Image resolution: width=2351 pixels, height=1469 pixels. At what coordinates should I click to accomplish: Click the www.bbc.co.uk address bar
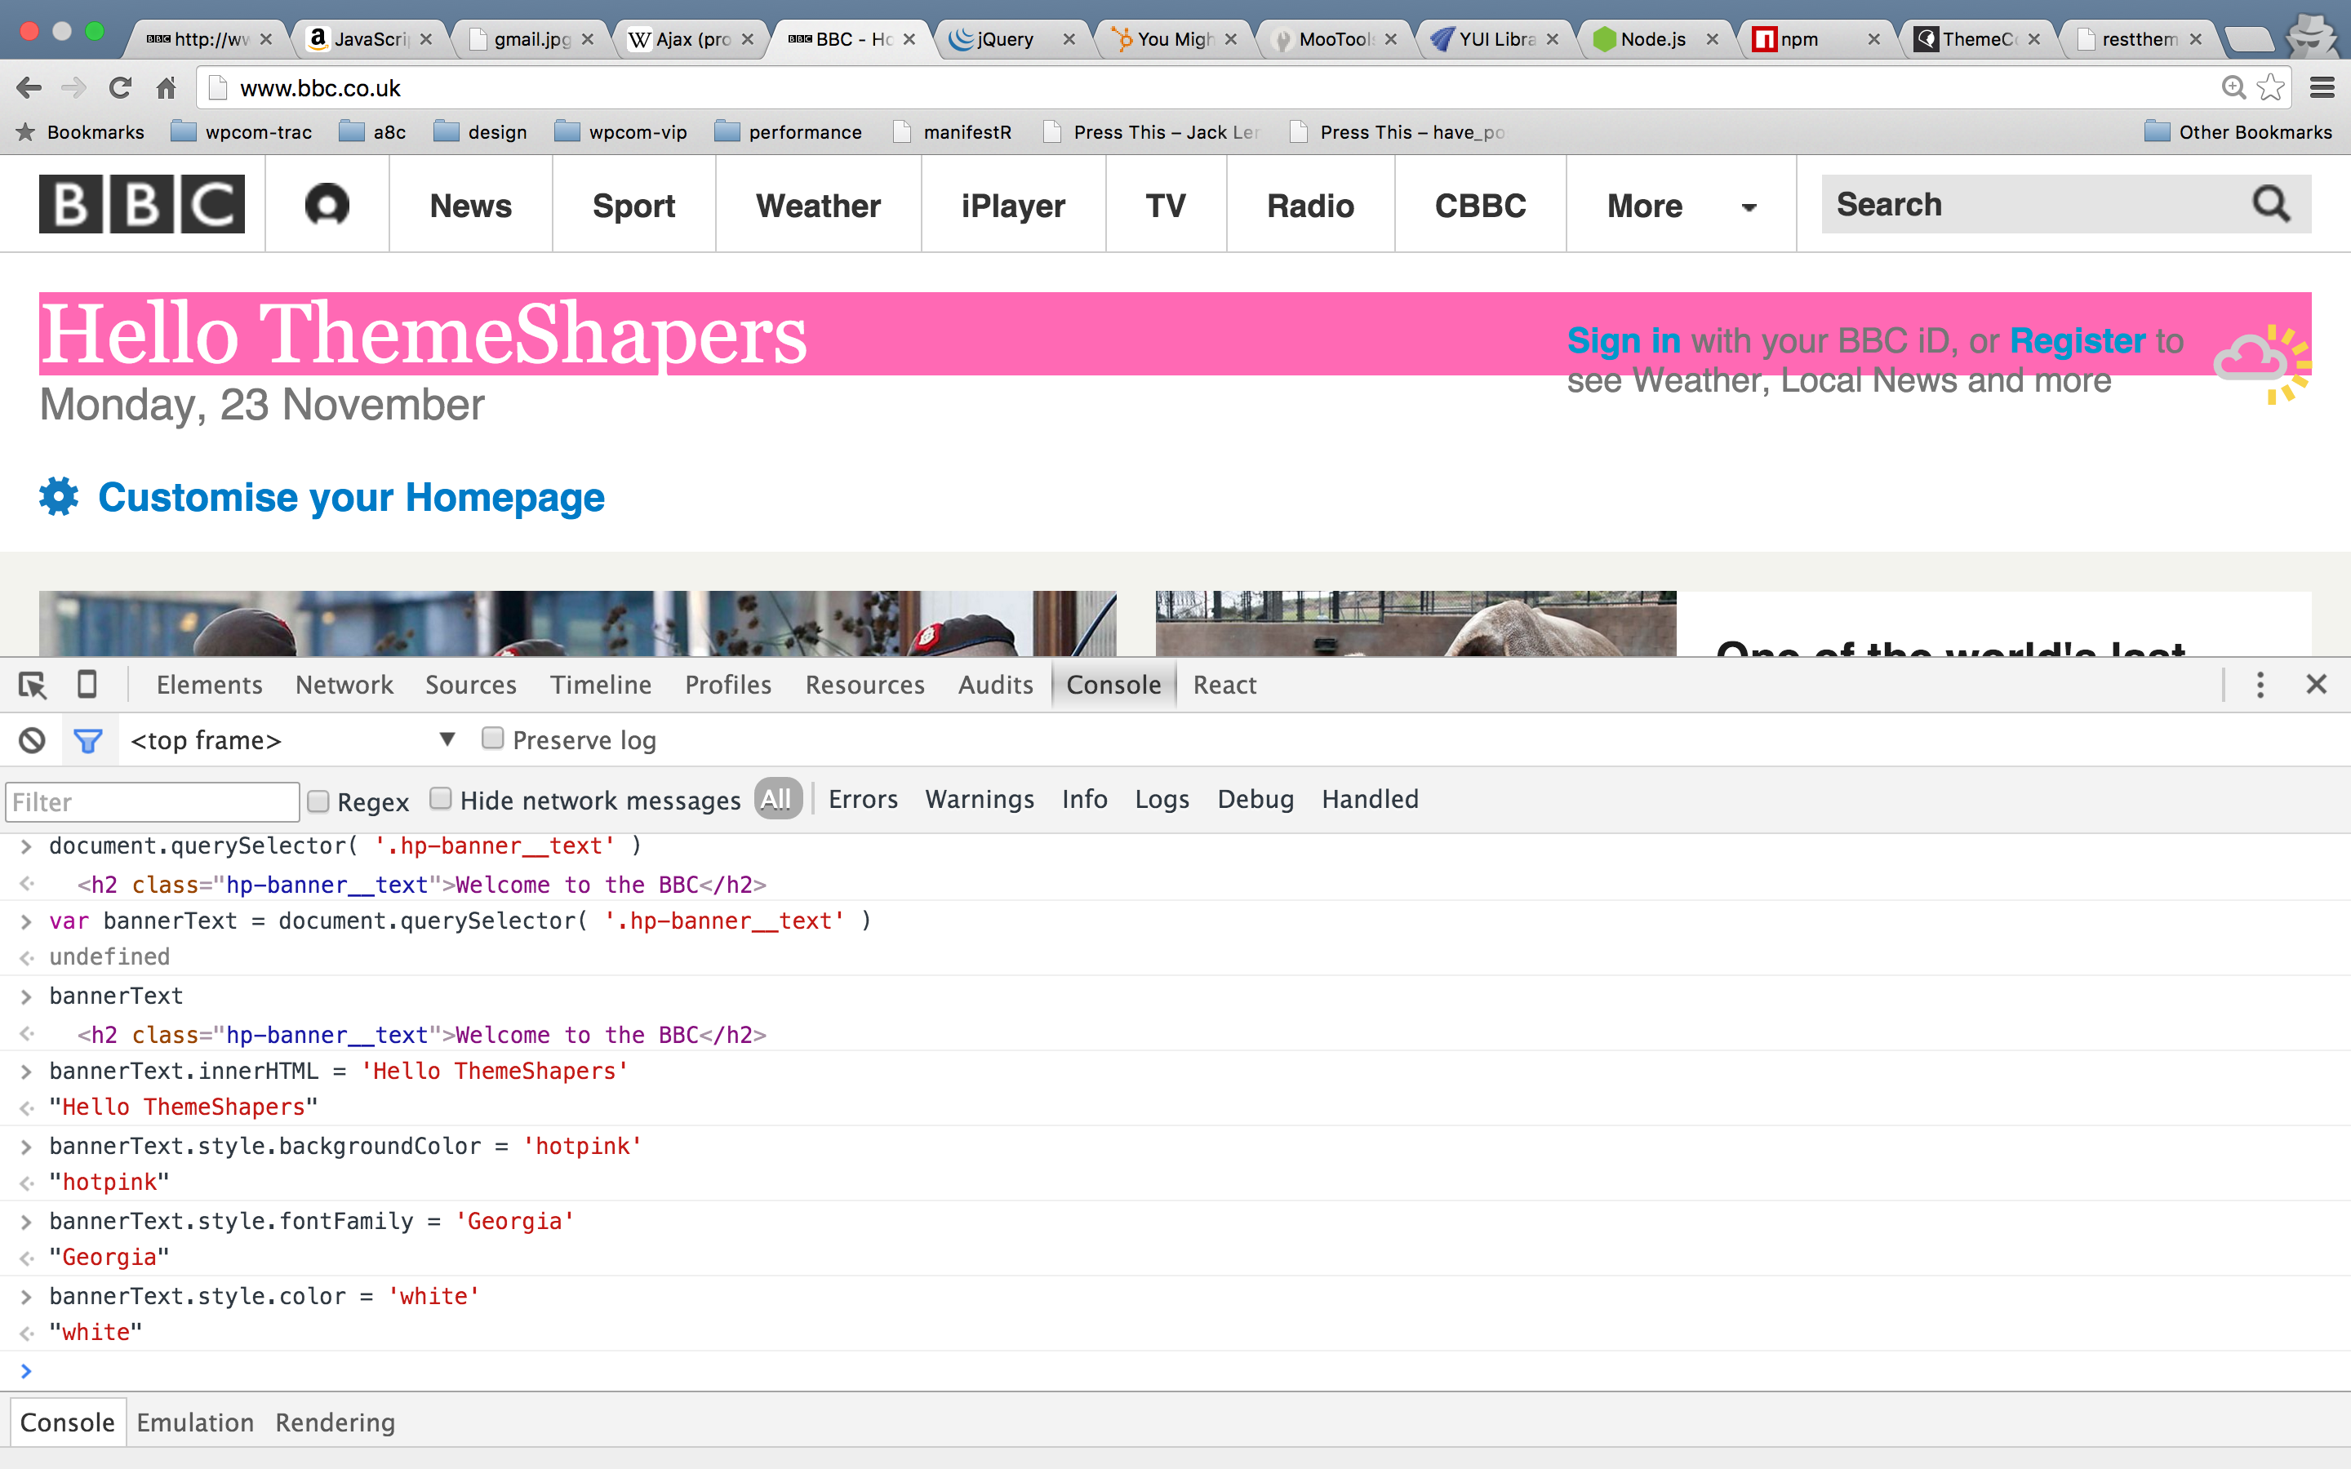(x=1205, y=88)
